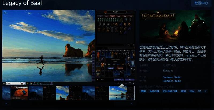Click the Legacy of Baal page title
The height and width of the screenshot is (110, 214).
point(22,3)
